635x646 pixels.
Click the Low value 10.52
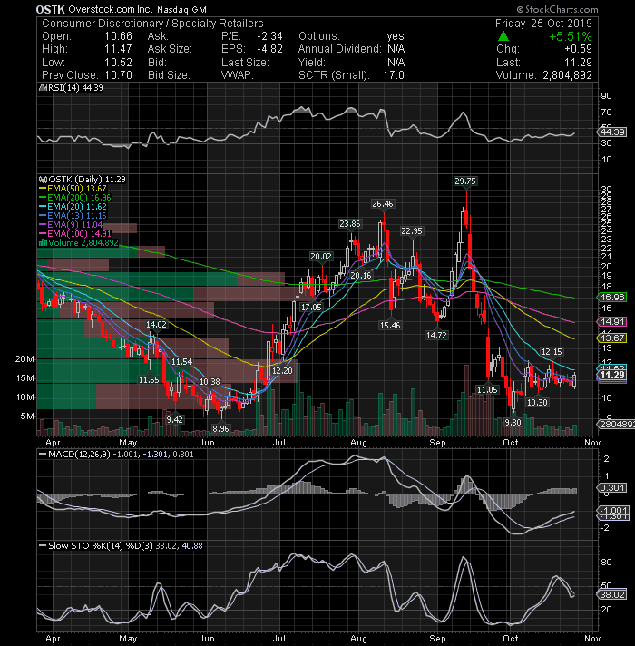[118, 63]
